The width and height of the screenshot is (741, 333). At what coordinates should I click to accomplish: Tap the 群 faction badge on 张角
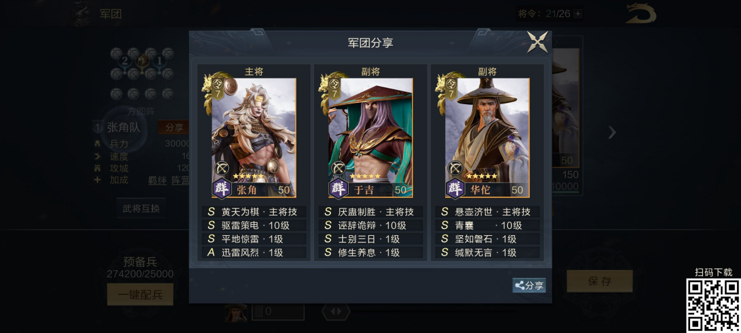[222, 189]
